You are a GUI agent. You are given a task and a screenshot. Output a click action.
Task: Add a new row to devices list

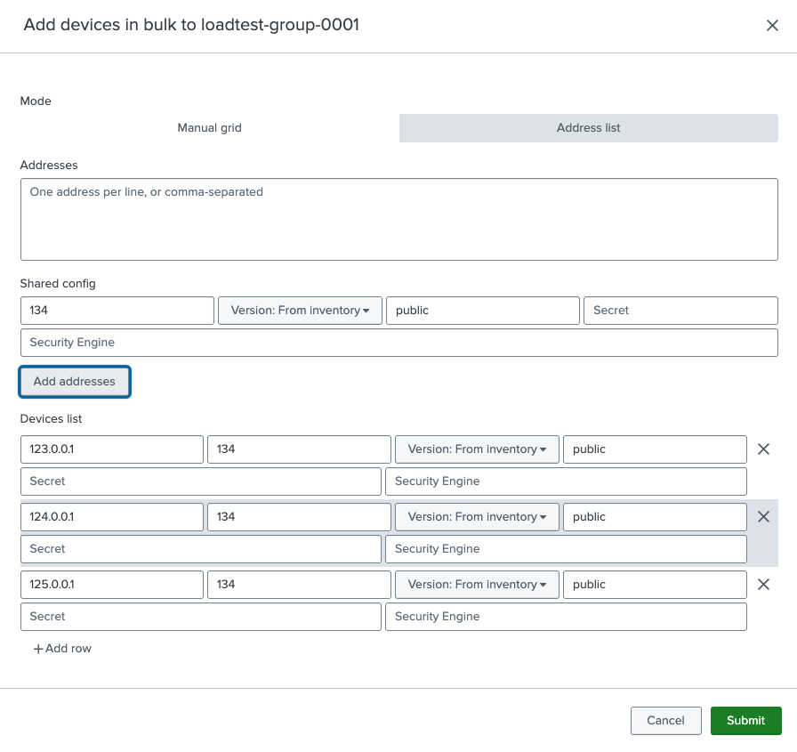coord(62,648)
